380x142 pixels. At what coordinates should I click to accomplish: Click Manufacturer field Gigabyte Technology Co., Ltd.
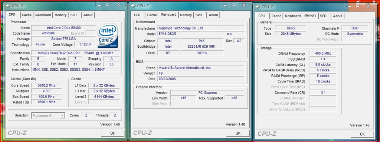pyautogui.click(x=201, y=28)
